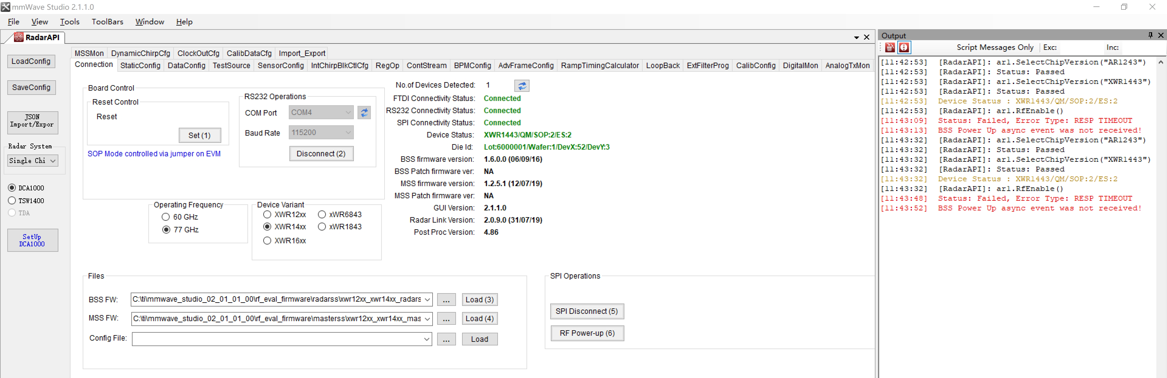
Task: Open the RampTimingCalculator tab
Action: pos(599,65)
